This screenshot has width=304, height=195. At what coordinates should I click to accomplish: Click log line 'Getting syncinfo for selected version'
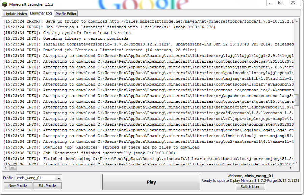67,33
